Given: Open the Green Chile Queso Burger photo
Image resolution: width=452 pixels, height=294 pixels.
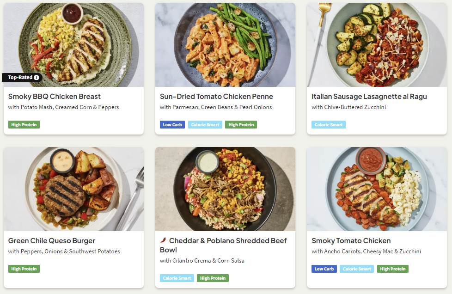Looking at the screenshot, I should point(73,189).
